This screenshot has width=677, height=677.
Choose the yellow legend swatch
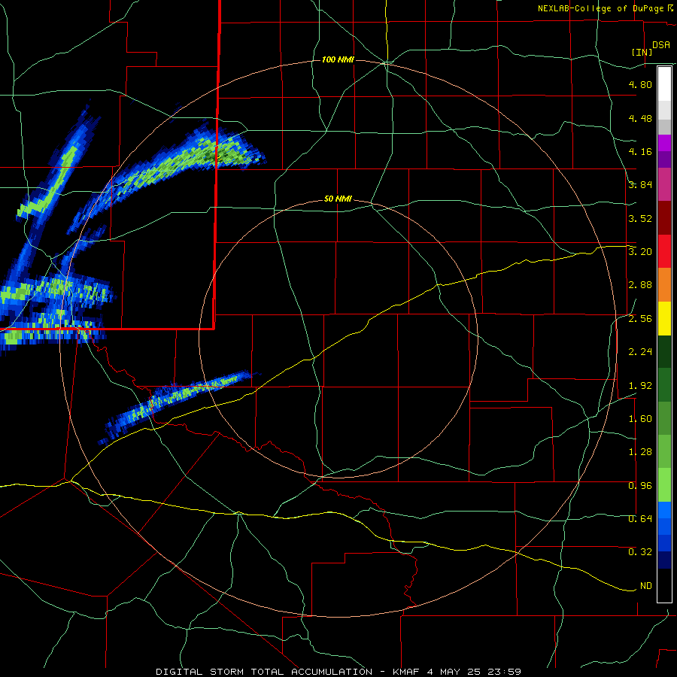(664, 318)
